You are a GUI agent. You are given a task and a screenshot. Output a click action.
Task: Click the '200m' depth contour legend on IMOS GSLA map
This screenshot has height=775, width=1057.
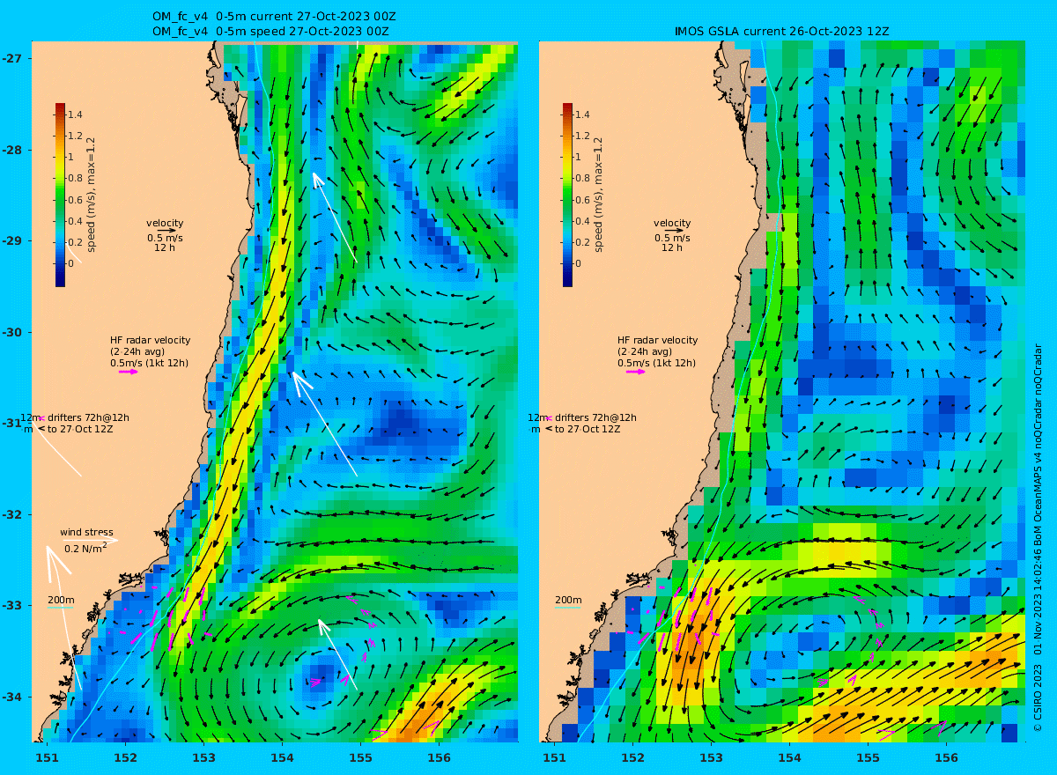[568, 600]
